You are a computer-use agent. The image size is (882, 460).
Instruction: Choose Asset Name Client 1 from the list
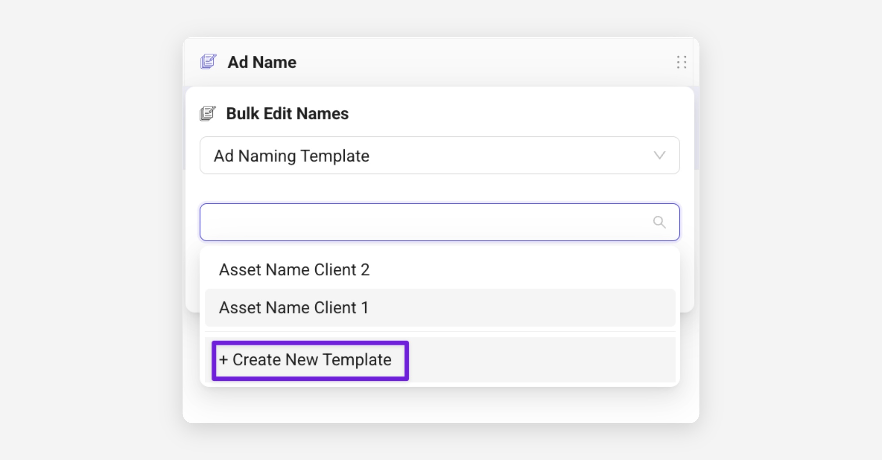tap(294, 308)
